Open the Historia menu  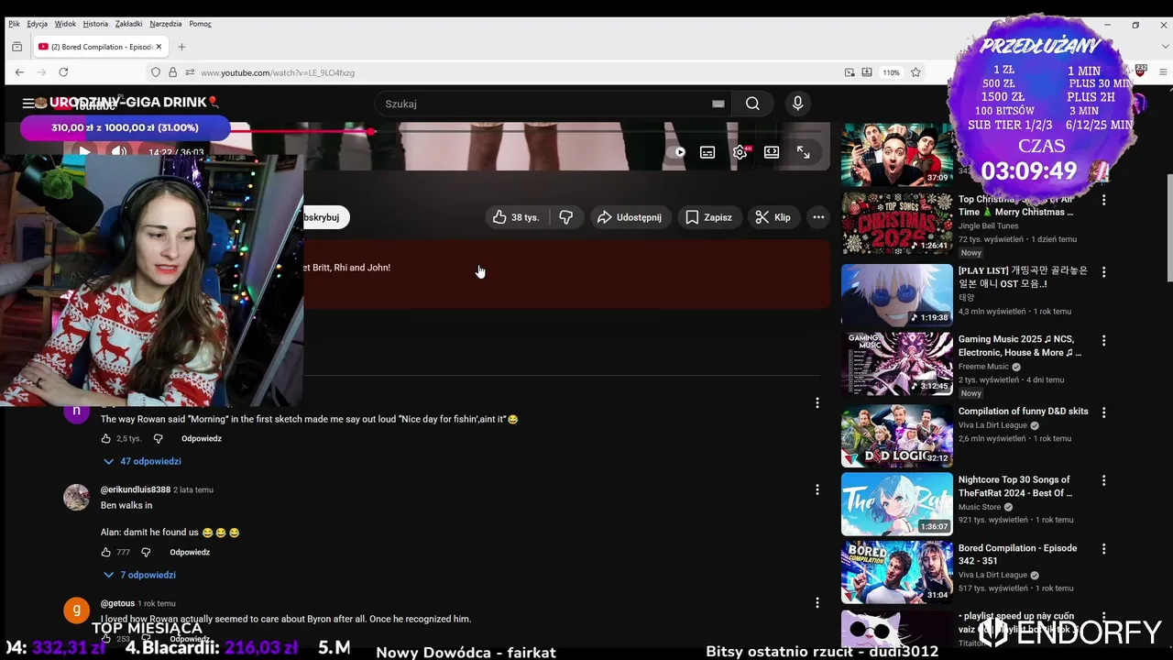tap(95, 24)
